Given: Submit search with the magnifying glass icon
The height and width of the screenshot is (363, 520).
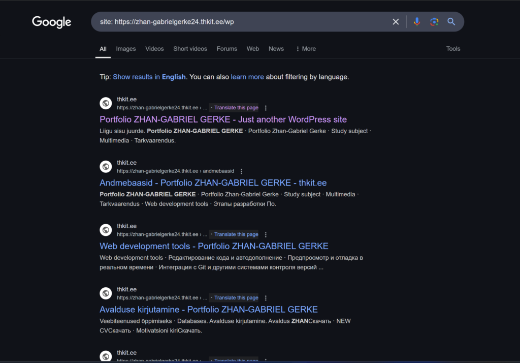Looking at the screenshot, I should (x=451, y=22).
